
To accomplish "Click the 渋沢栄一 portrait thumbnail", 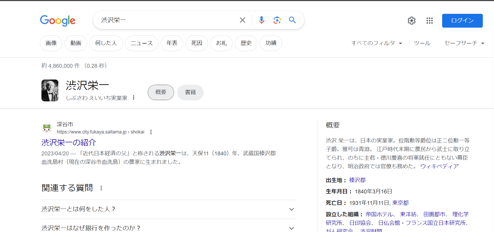I will [50, 90].
